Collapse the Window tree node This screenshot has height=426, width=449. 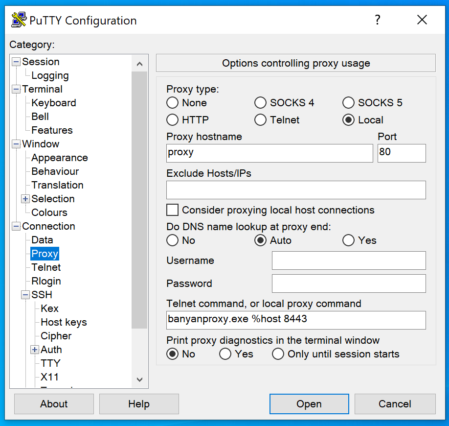(16, 144)
